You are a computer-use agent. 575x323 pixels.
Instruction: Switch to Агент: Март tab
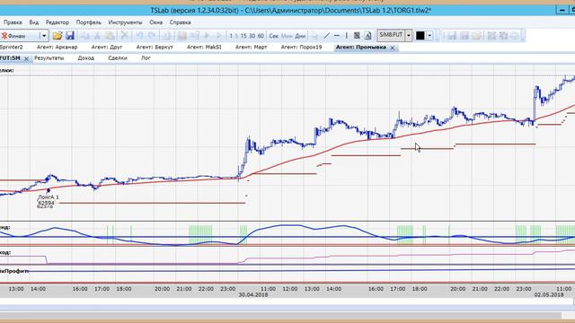click(252, 48)
